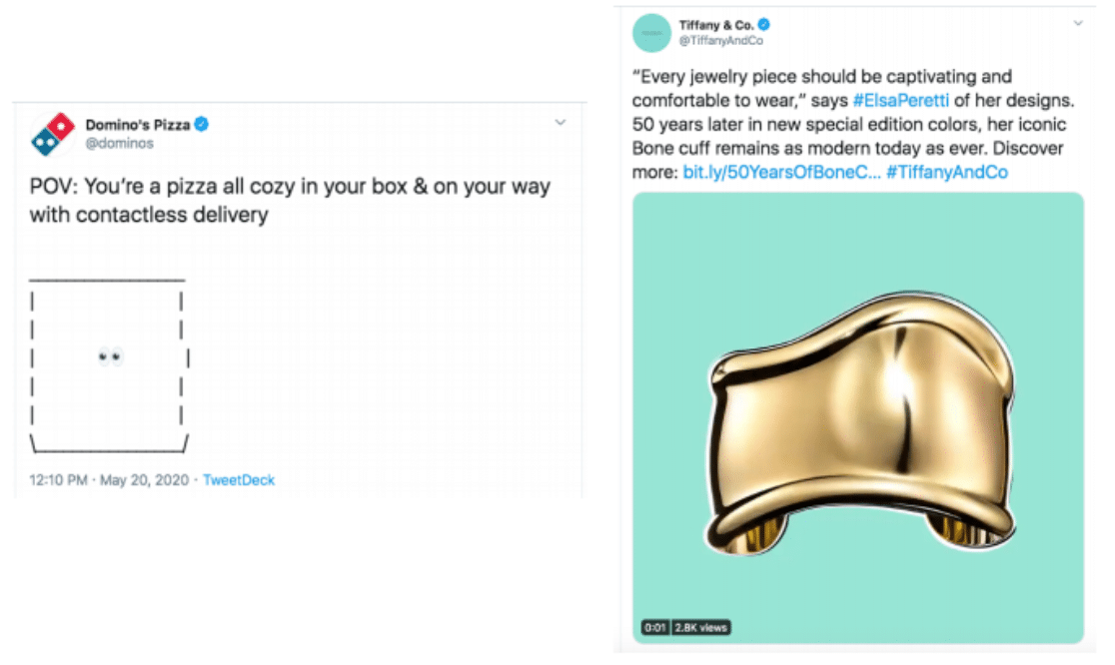Expand the Tiffany tweet options chevron
Image resolution: width=1115 pixels, height=665 pixels.
1078,22
